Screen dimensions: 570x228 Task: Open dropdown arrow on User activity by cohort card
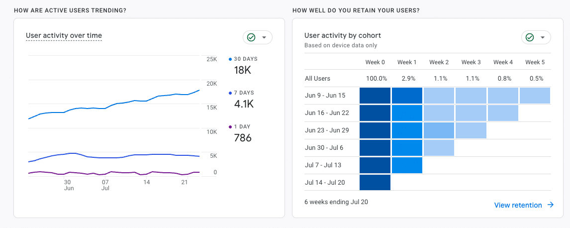click(543, 37)
